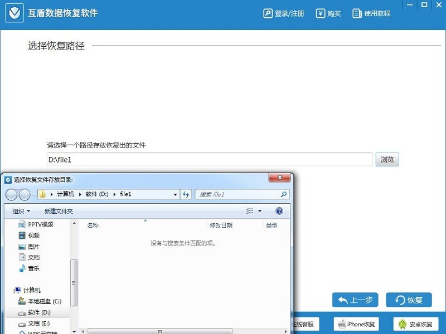The width and height of the screenshot is (446, 334).
Task: Click the horizontal scrollbar in file list
Action: [x=160, y=331]
